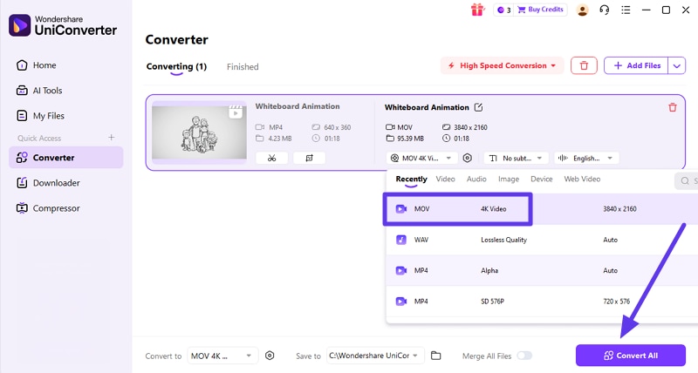
Task: Open the gift box promotions icon
Action: 477,10
